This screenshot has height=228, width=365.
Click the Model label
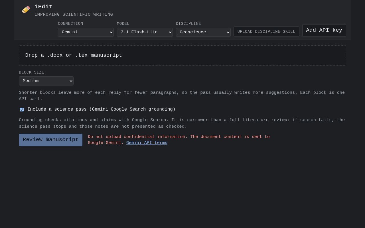123,24
